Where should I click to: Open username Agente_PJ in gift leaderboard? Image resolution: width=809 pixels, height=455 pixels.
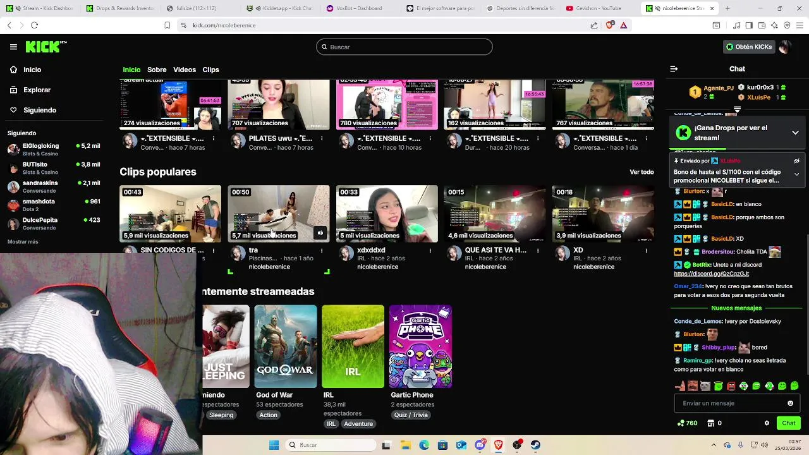pyautogui.click(x=719, y=88)
